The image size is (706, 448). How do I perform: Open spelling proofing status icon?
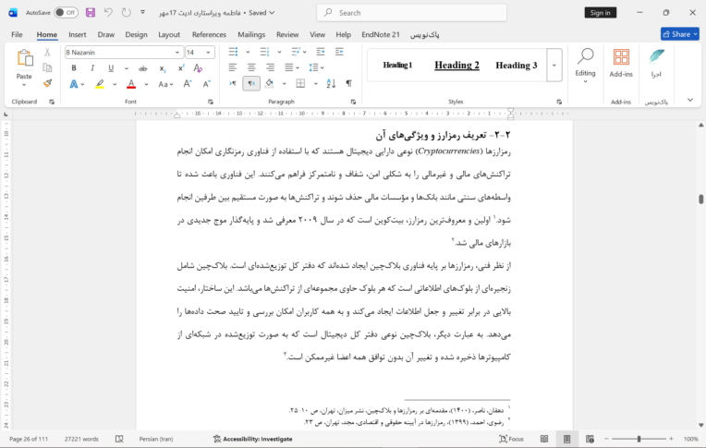[x=119, y=439]
